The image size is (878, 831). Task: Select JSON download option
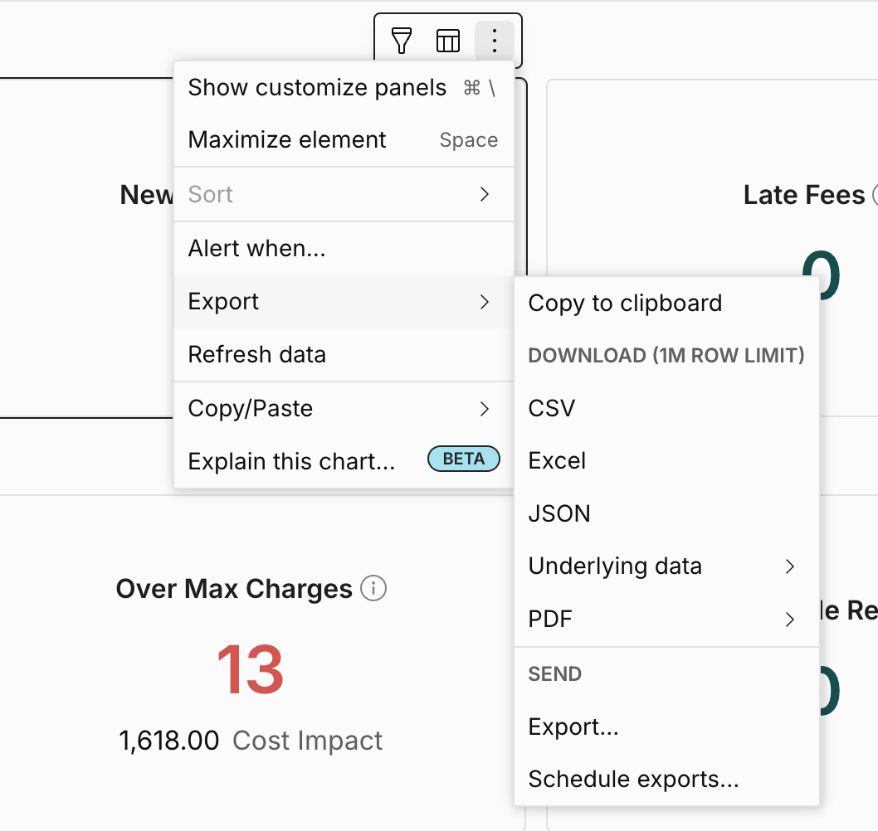[666, 513]
